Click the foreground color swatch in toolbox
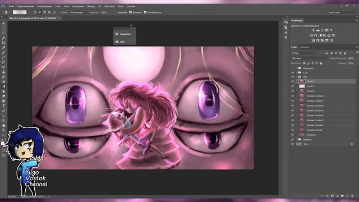The width and height of the screenshot is (359, 202). [x=2, y=143]
